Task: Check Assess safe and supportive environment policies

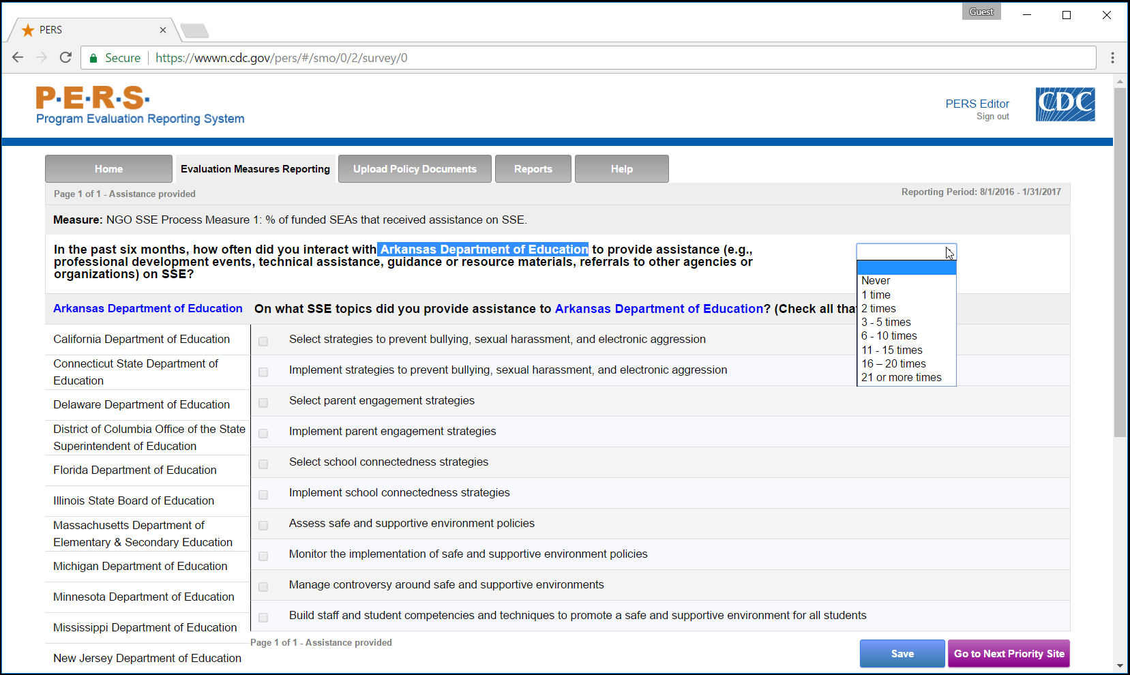Action: pyautogui.click(x=263, y=526)
